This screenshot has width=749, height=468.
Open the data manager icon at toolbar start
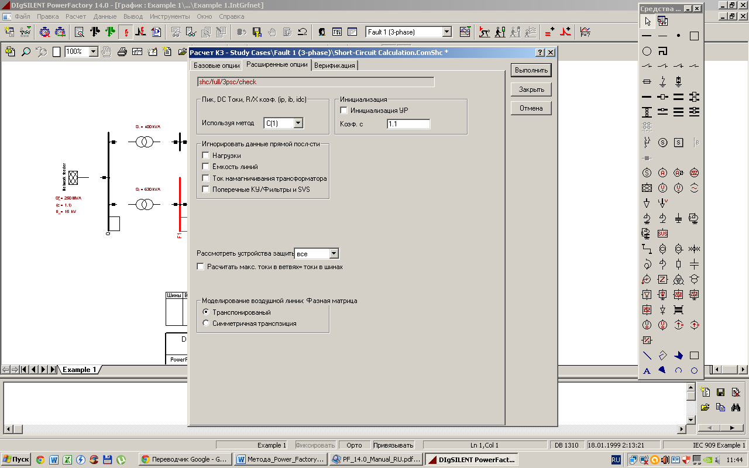tap(9, 32)
